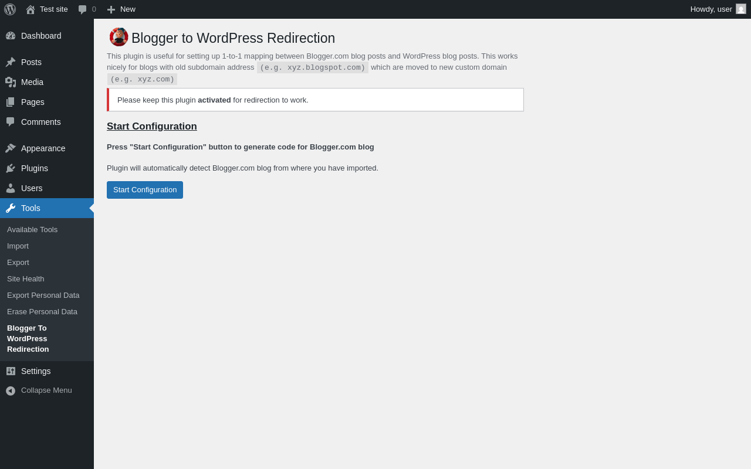Open Site Health under Tools

pyautogui.click(x=26, y=279)
